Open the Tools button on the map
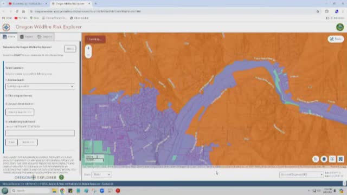 pos(336,39)
